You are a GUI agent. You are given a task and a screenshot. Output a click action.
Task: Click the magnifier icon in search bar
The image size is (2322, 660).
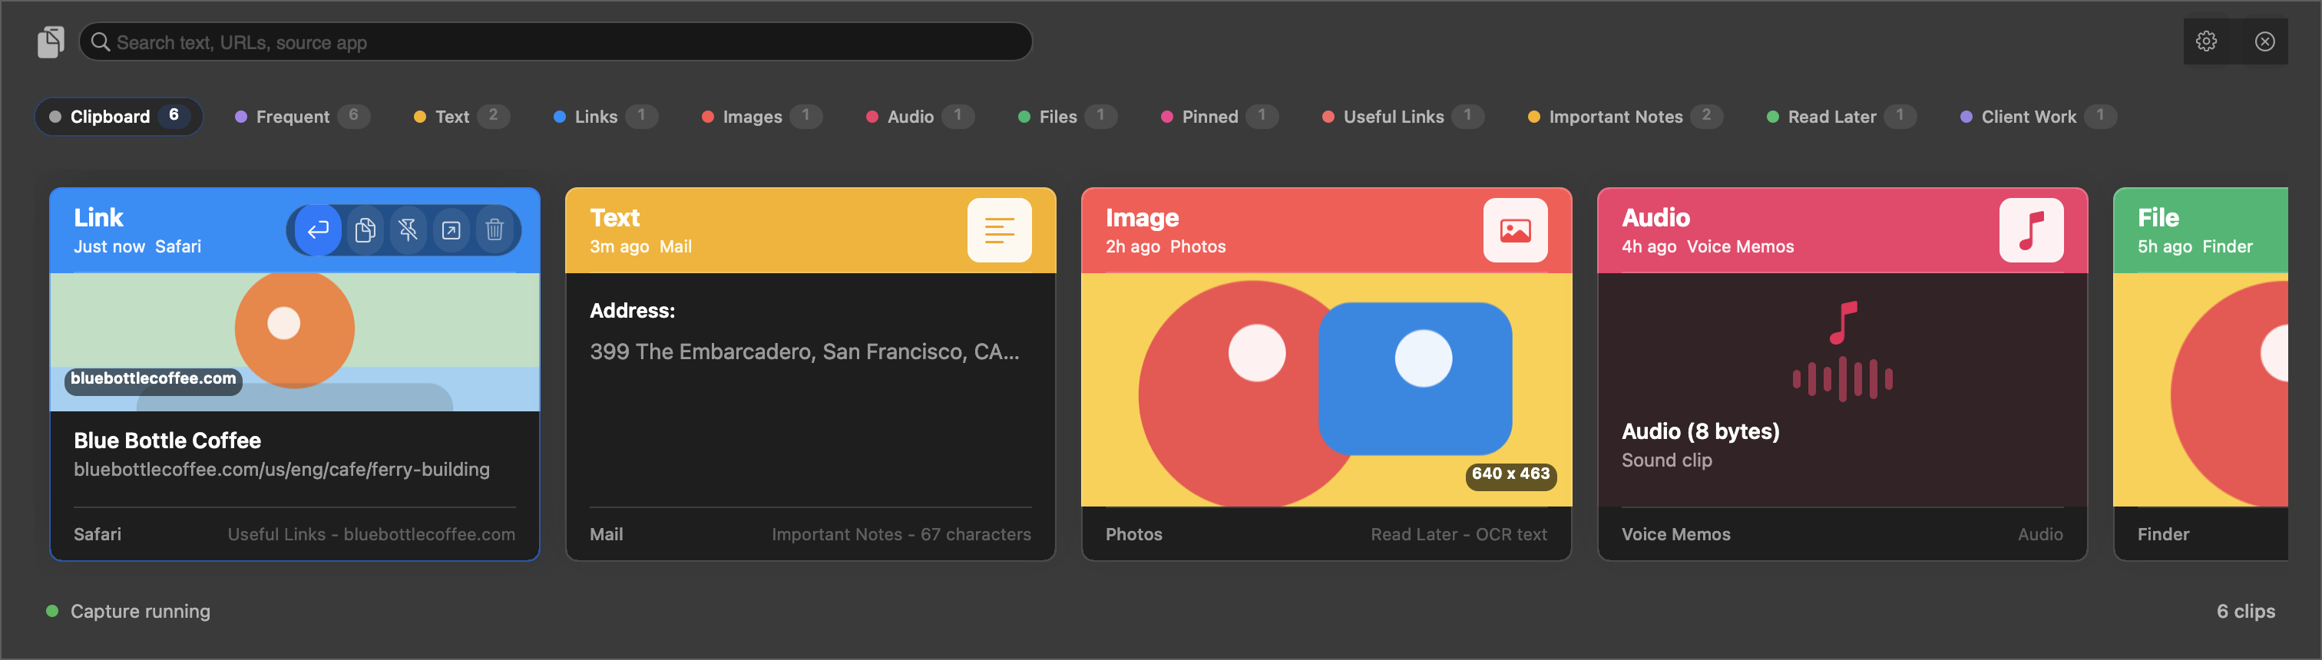tap(100, 42)
